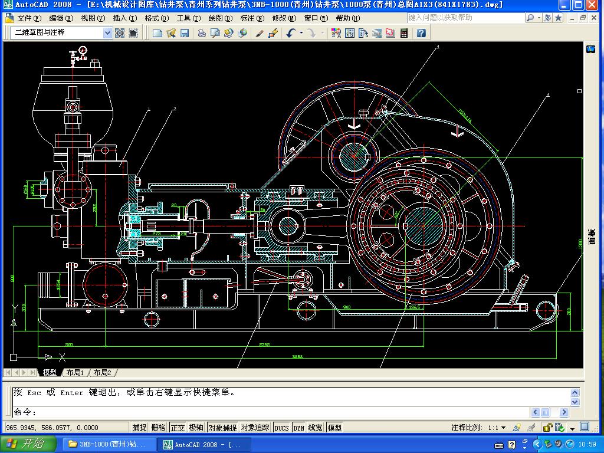Click the Plot printer icon
Screen dimensions: 604x453
[x=202, y=33]
